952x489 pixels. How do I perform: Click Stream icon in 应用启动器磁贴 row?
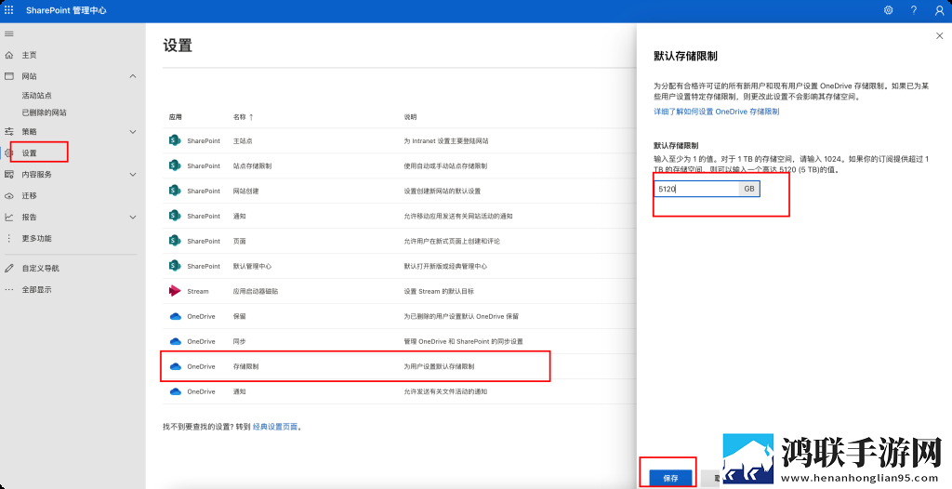tap(175, 291)
